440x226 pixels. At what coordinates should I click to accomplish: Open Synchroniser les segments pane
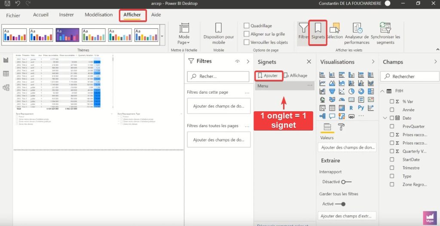pyautogui.click(x=385, y=34)
